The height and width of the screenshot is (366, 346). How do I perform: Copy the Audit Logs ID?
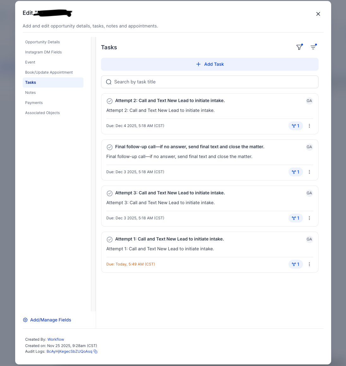coord(95,351)
